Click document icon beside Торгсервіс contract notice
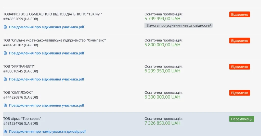Screen dimensions: 261x136 tap(5, 132)
